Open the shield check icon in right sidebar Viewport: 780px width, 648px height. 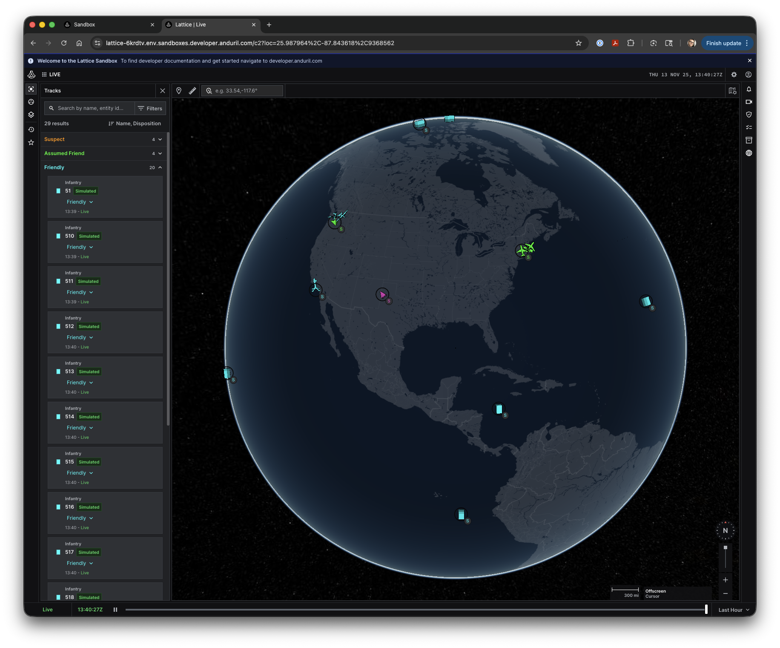pos(749,115)
